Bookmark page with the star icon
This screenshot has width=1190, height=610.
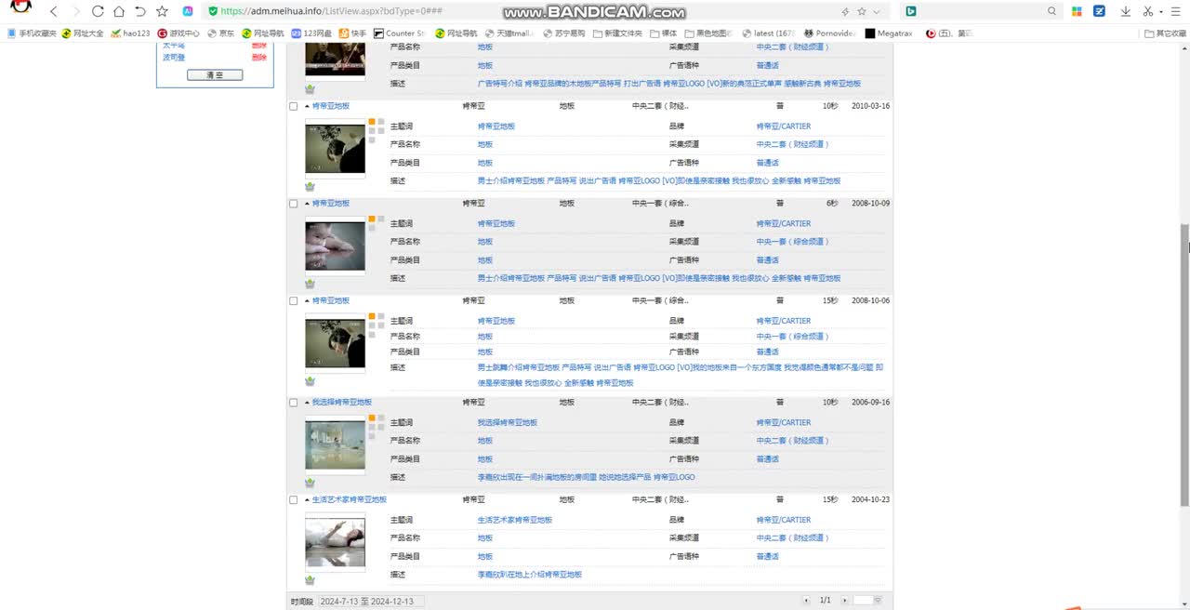tap(162, 11)
